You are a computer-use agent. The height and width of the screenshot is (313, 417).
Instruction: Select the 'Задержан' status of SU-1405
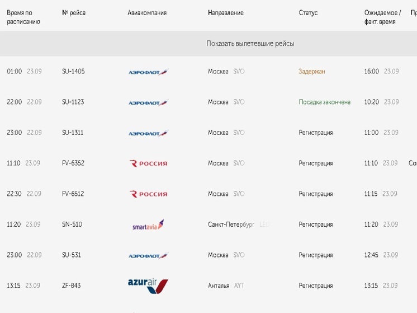pos(312,71)
